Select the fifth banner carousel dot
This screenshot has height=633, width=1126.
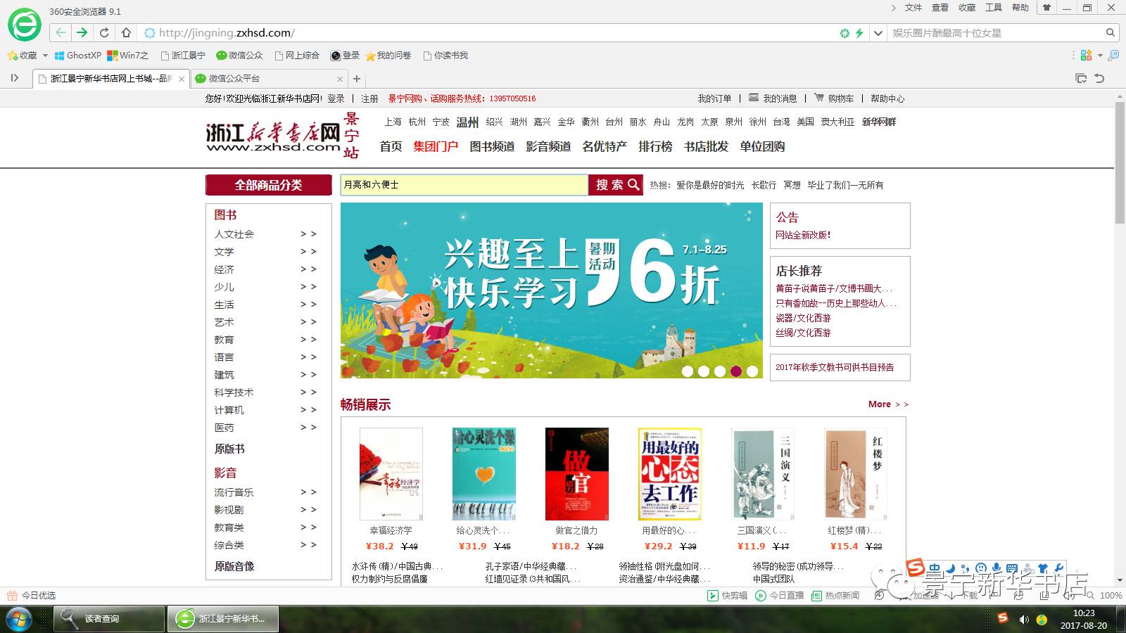[x=752, y=371]
